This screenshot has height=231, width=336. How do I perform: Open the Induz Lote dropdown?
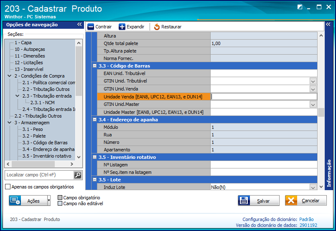(313, 187)
